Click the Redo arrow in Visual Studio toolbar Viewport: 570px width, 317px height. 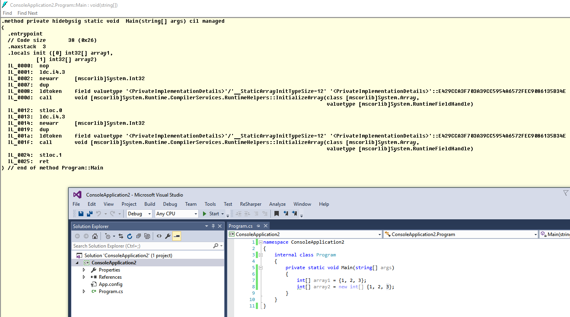coord(112,214)
